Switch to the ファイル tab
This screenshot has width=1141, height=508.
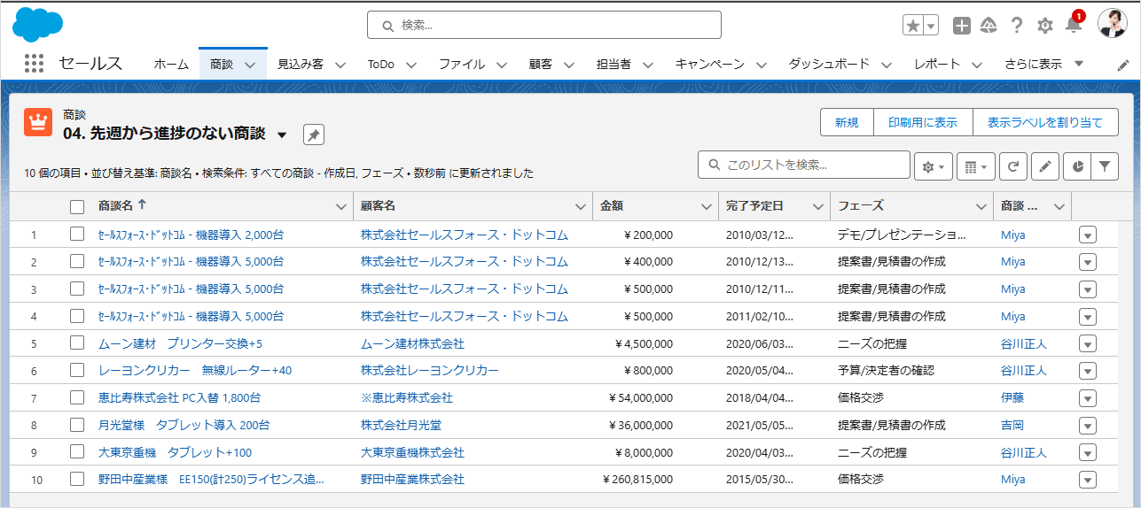point(461,64)
